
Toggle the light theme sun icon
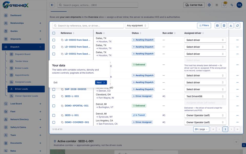click(217, 5)
